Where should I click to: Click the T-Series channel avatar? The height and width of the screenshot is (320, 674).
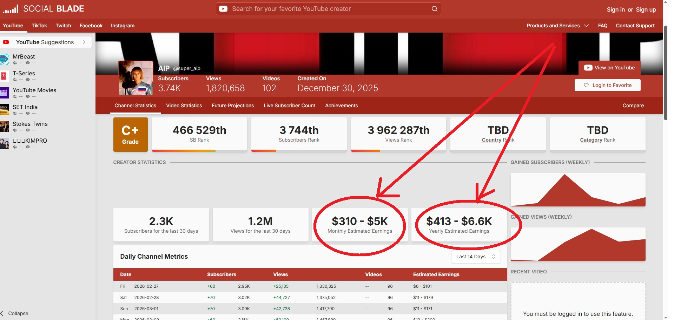click(x=4, y=76)
